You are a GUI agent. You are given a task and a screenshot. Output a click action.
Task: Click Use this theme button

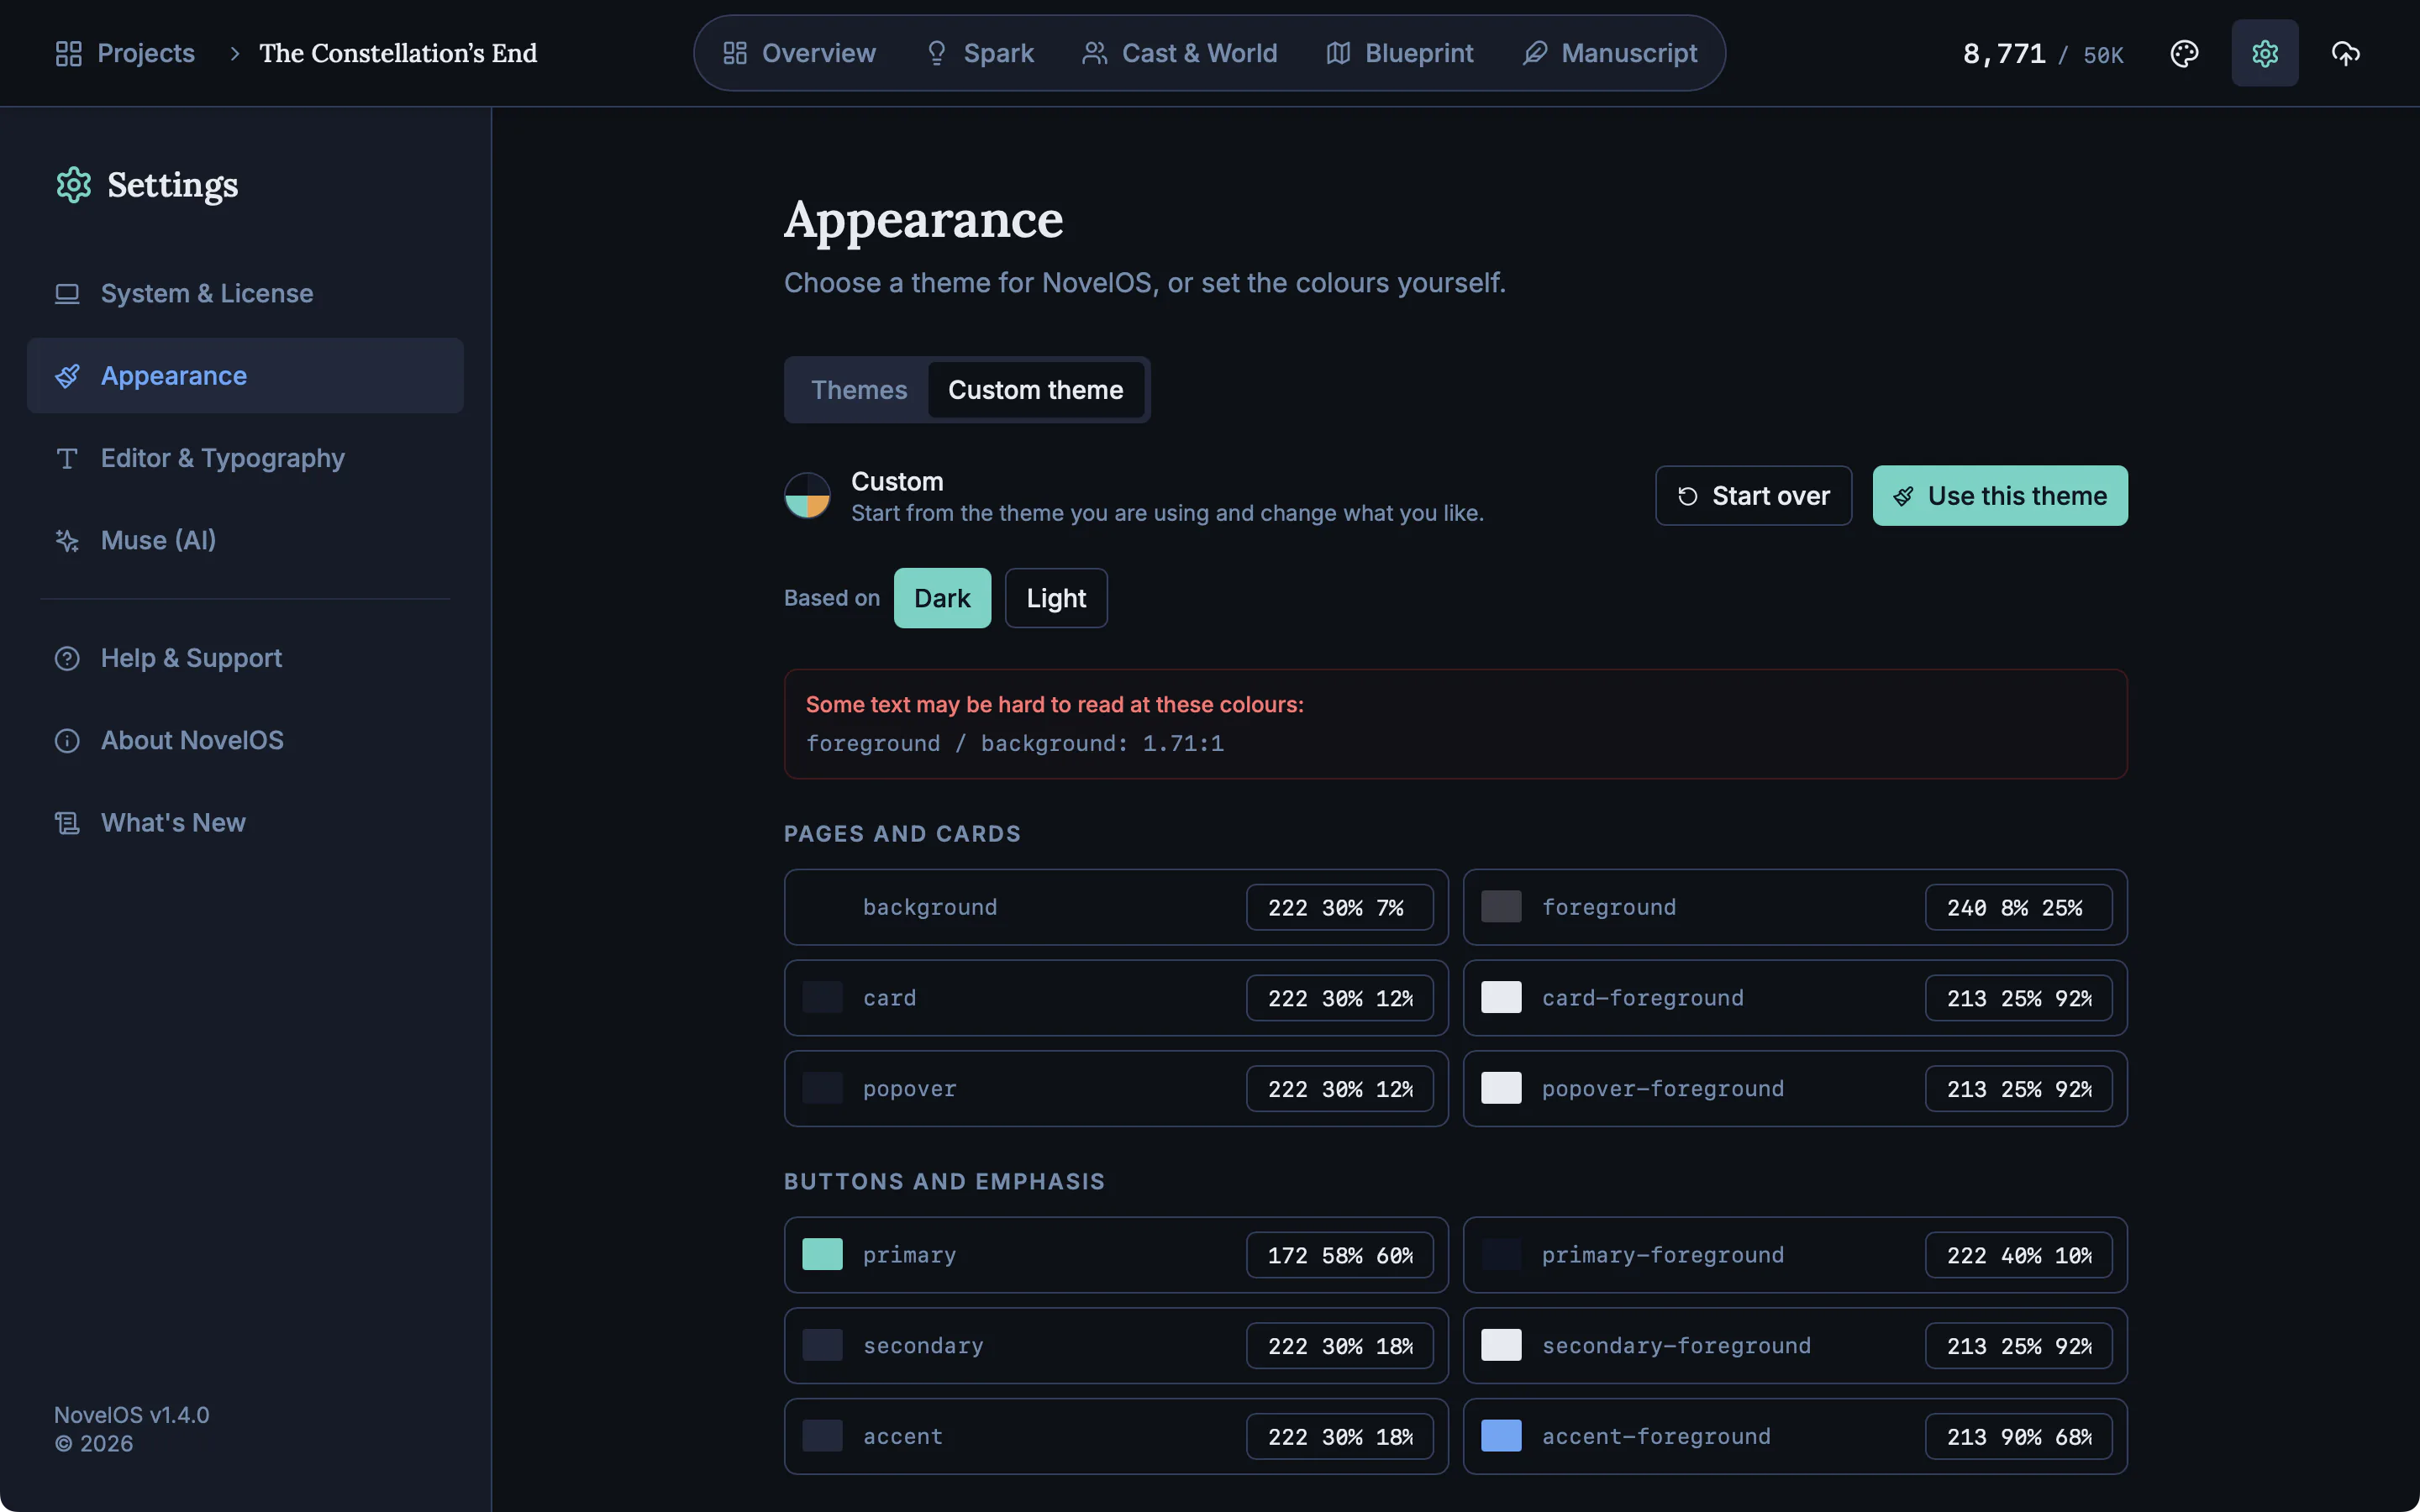(2000, 496)
